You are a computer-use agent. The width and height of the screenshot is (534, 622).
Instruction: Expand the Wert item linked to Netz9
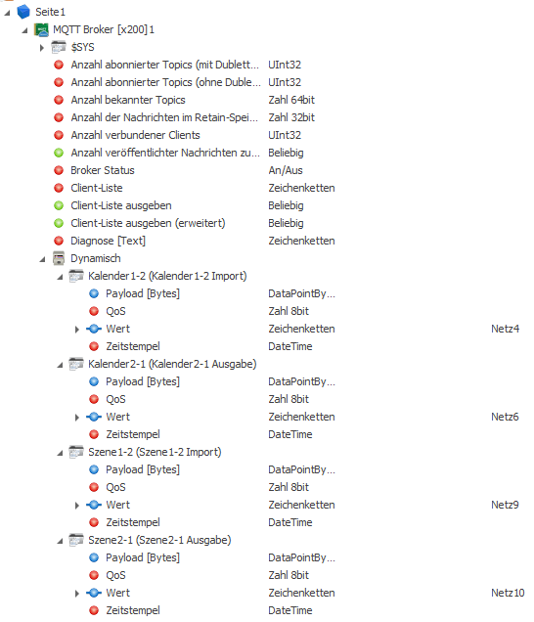[77, 506]
